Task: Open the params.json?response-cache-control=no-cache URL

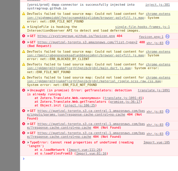Action: click(x=76, y=115)
